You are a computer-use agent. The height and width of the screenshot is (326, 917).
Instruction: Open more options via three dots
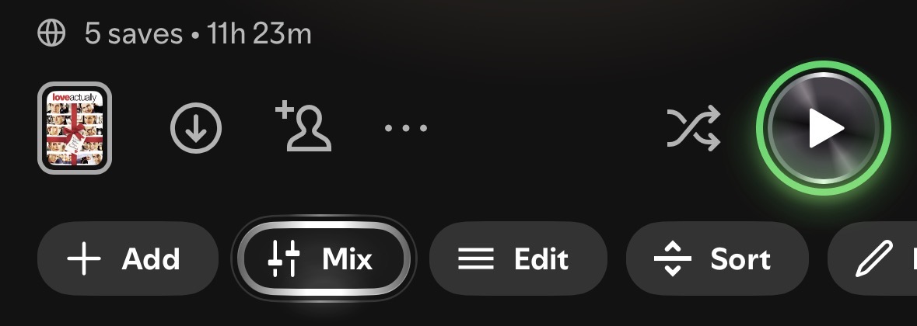[406, 128]
